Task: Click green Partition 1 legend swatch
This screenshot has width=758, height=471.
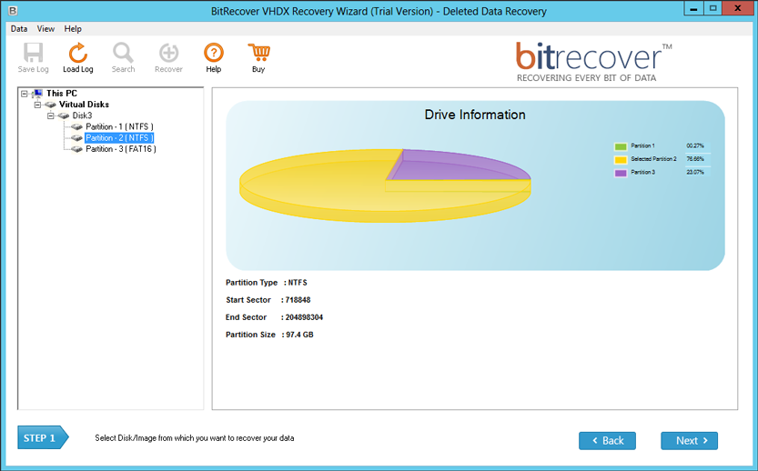Action: point(621,146)
